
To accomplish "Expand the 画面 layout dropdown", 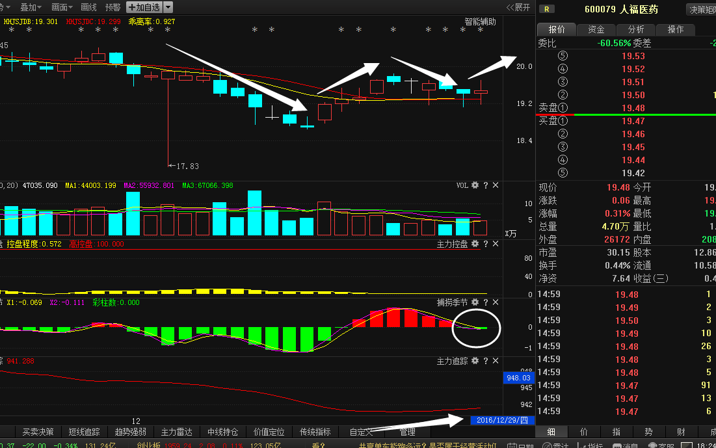I will coord(62,7).
